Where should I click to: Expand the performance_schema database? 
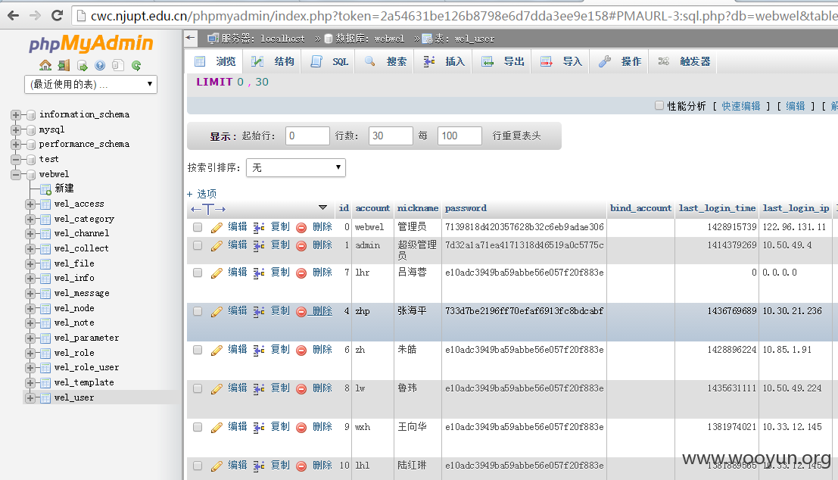tap(15, 145)
